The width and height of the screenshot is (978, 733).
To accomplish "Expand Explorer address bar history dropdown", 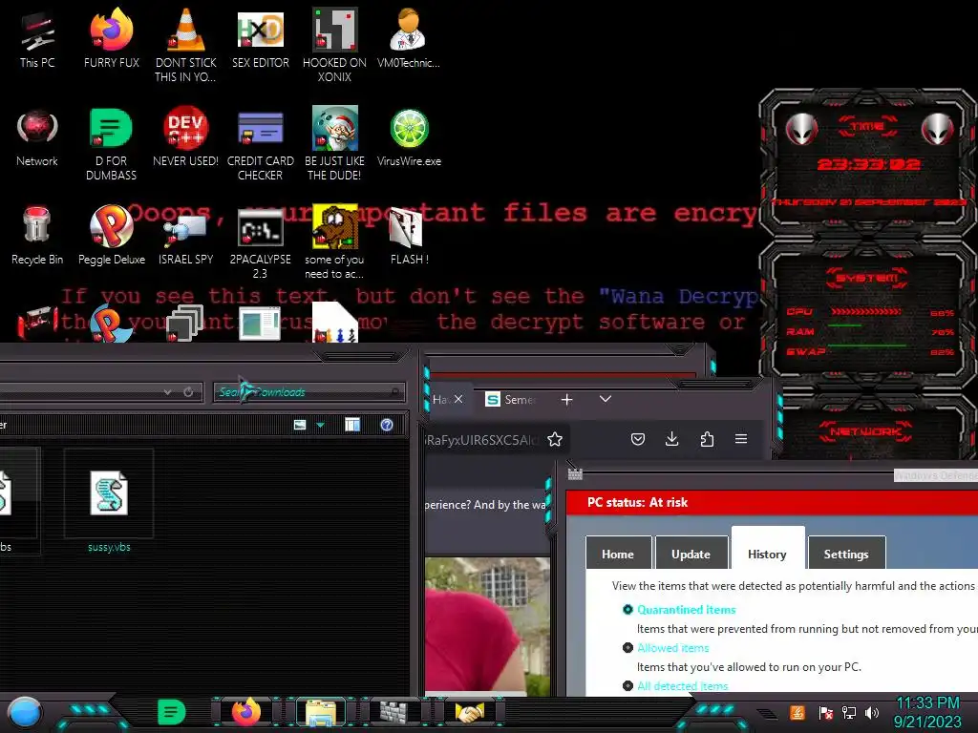I will pyautogui.click(x=167, y=392).
